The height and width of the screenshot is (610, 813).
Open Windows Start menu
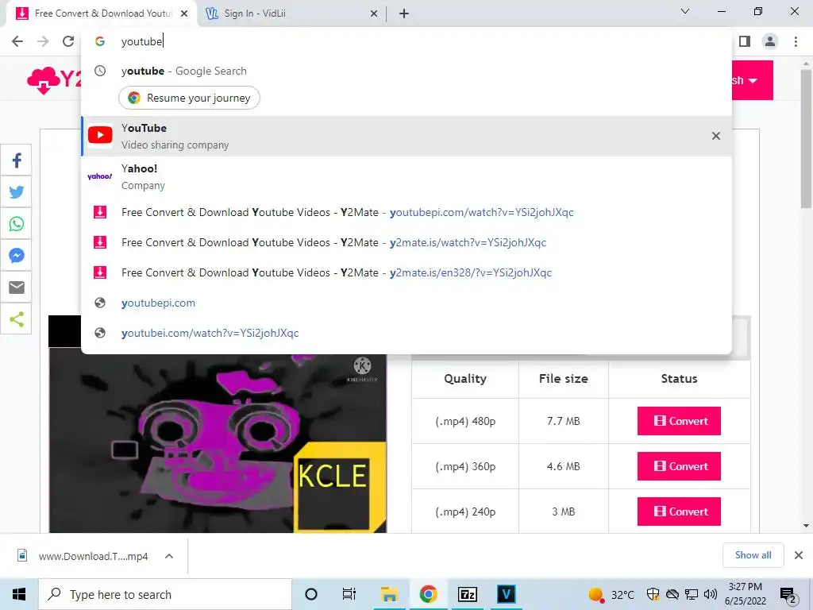[x=19, y=594]
